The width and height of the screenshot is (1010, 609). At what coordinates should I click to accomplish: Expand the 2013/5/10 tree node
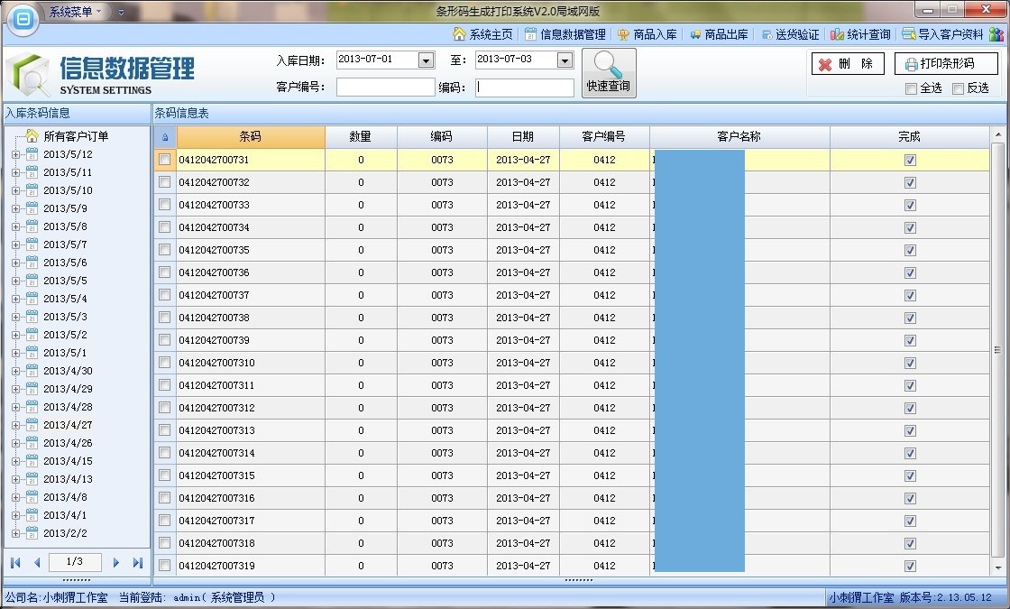(15, 190)
